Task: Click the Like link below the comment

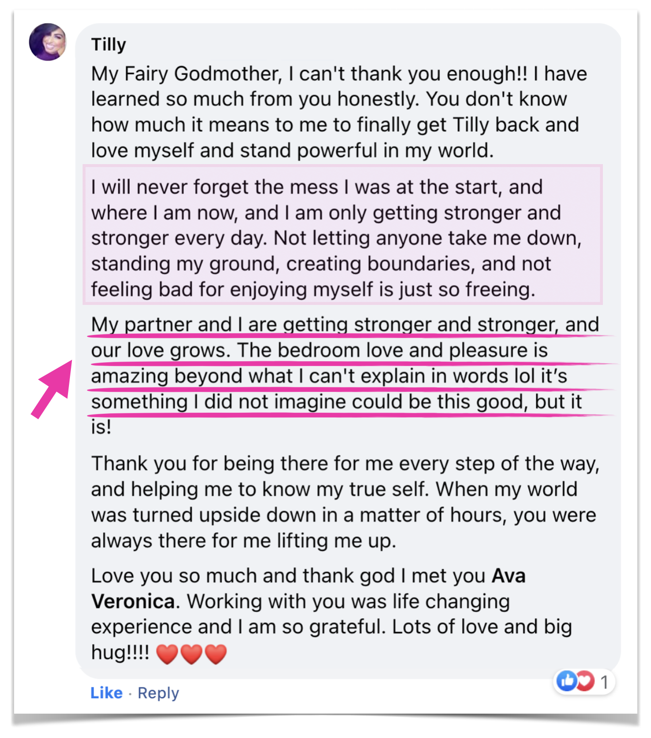Action: click(106, 693)
